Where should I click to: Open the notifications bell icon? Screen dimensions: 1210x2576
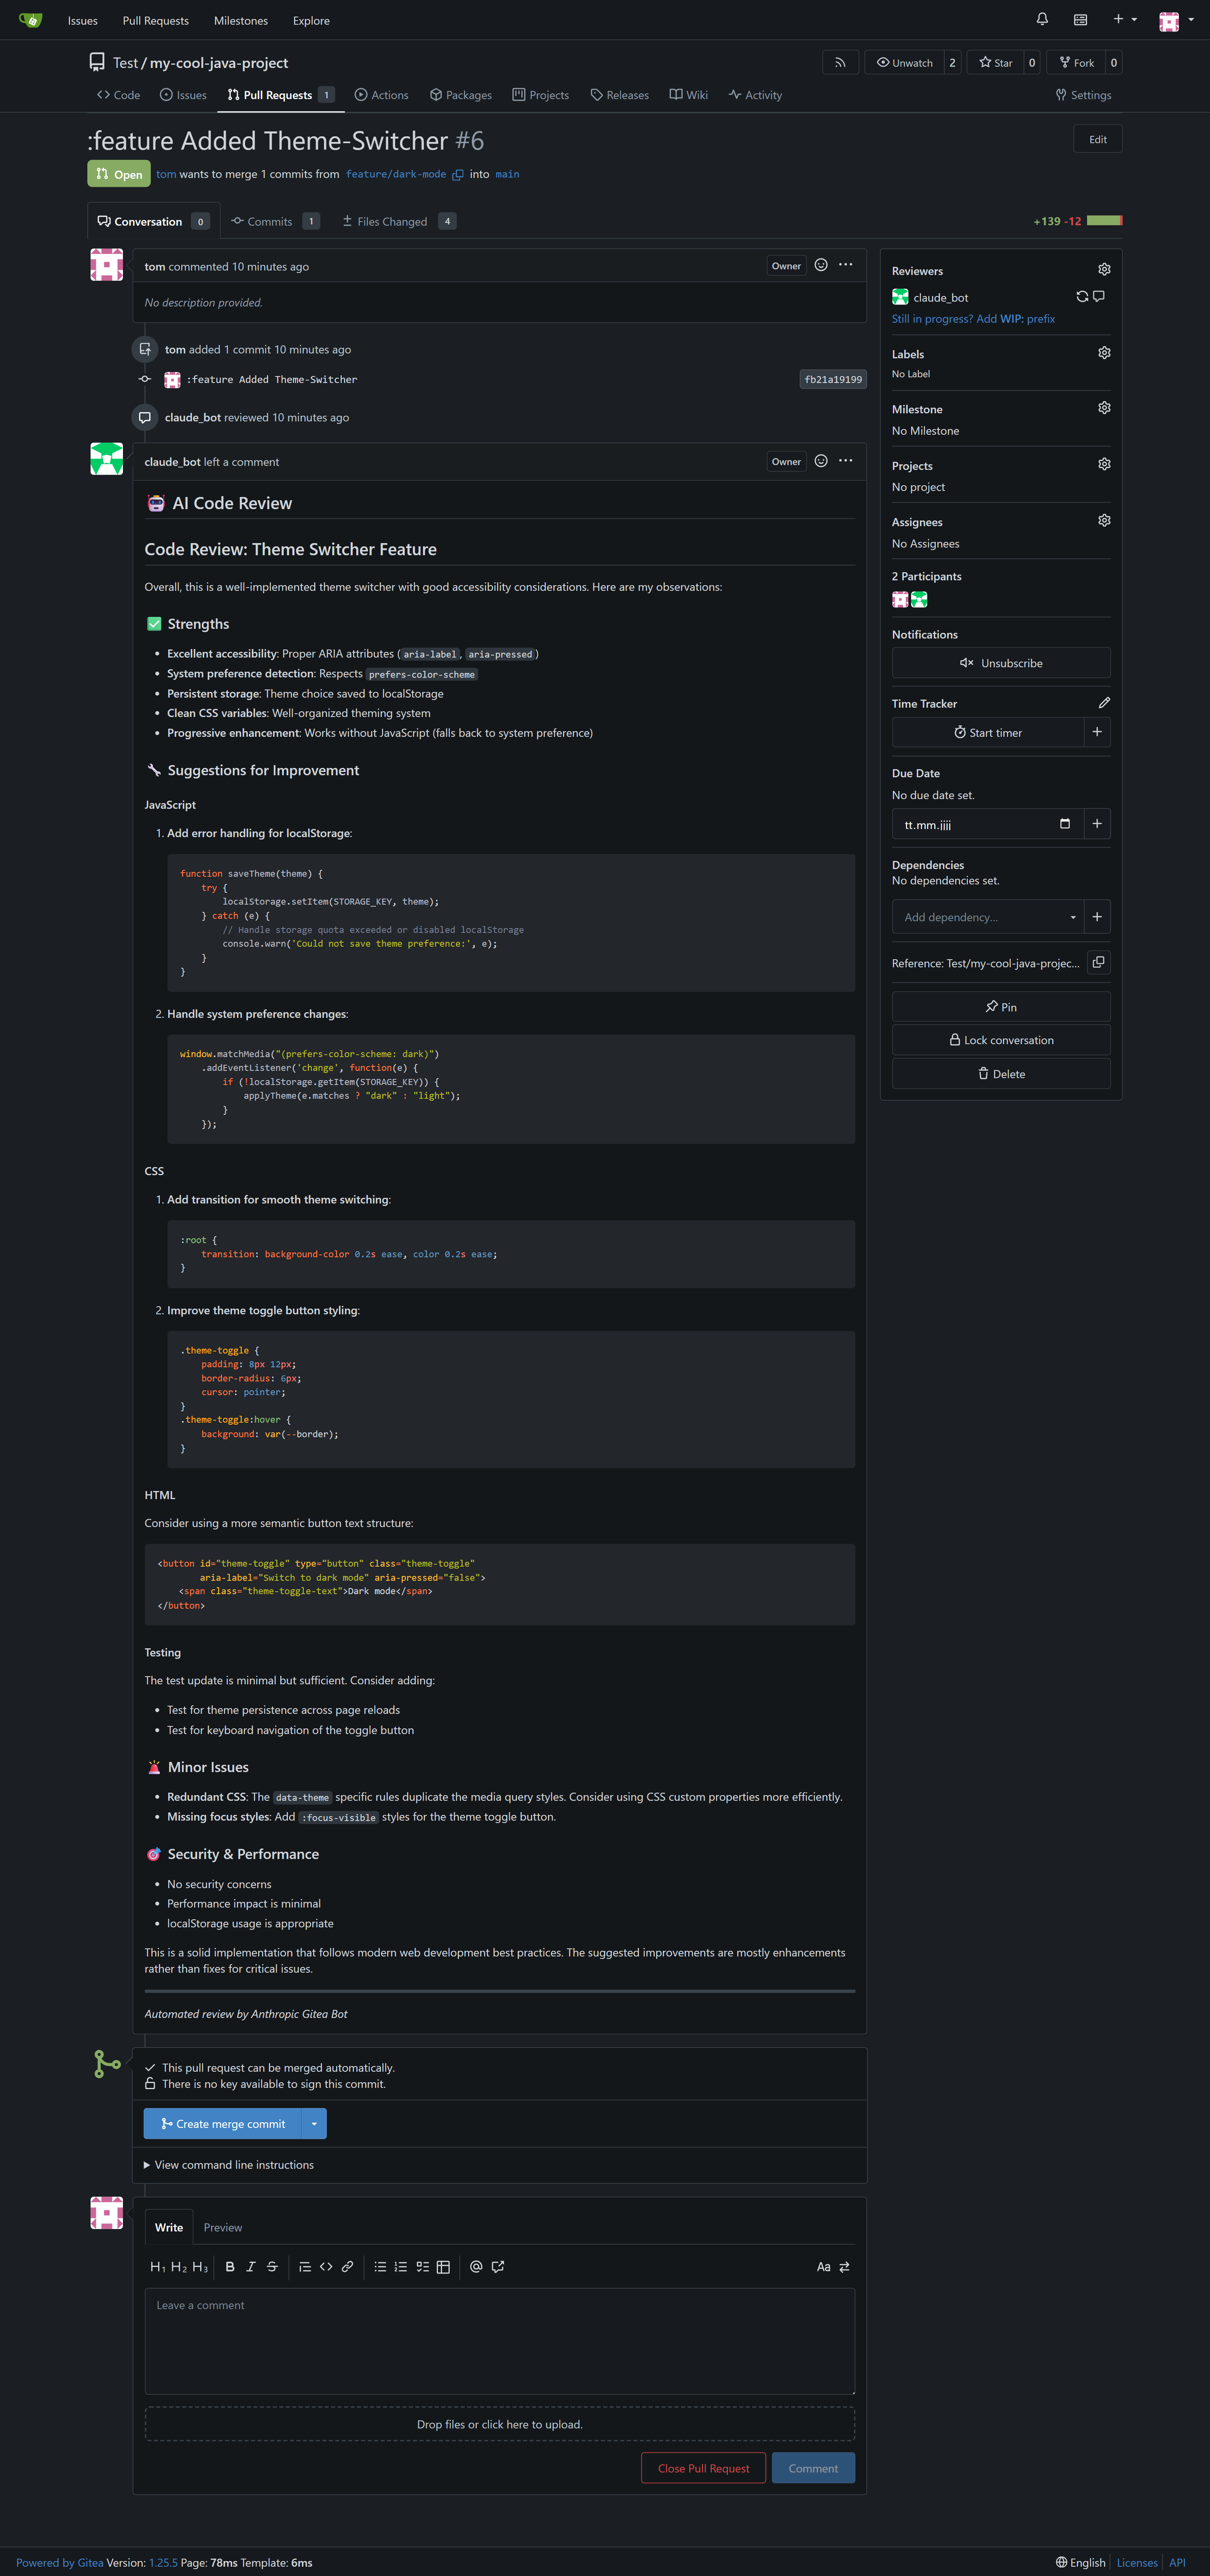coord(1042,20)
